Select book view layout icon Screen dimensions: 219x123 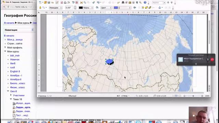point(180,96)
